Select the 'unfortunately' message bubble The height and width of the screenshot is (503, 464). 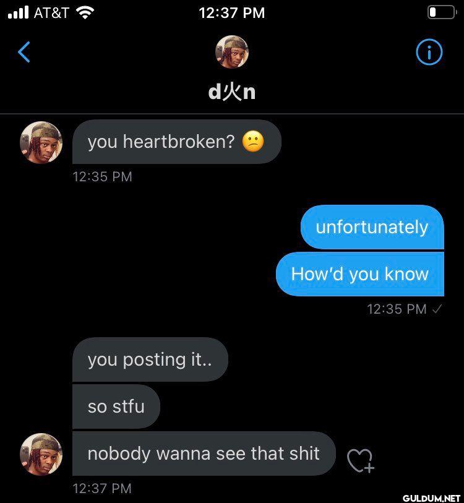(x=372, y=227)
